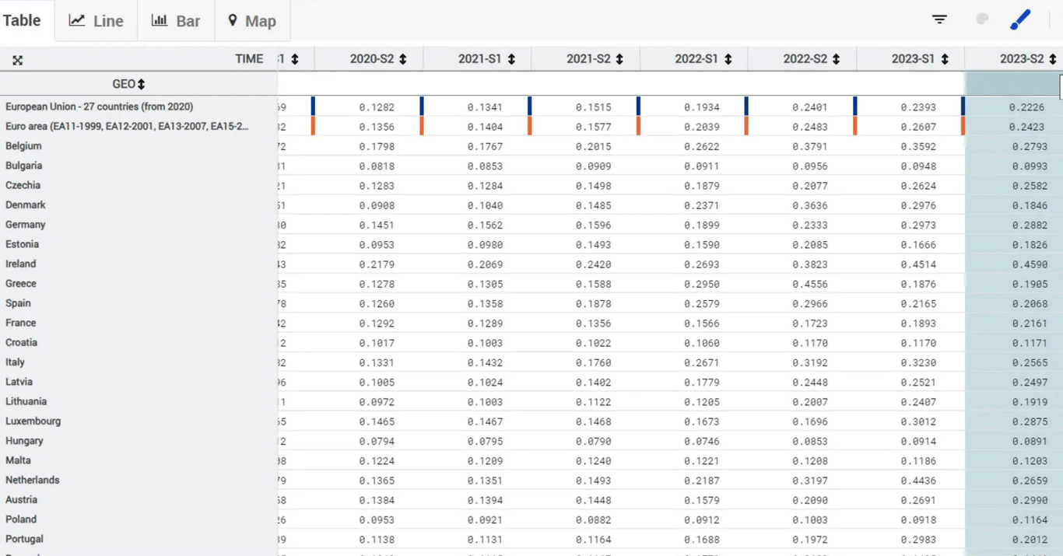Open the filter options icon

coord(939,19)
